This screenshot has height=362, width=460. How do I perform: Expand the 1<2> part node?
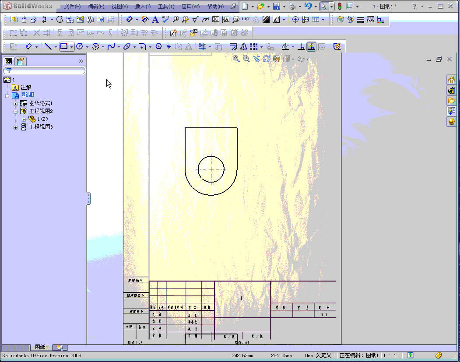click(24, 119)
